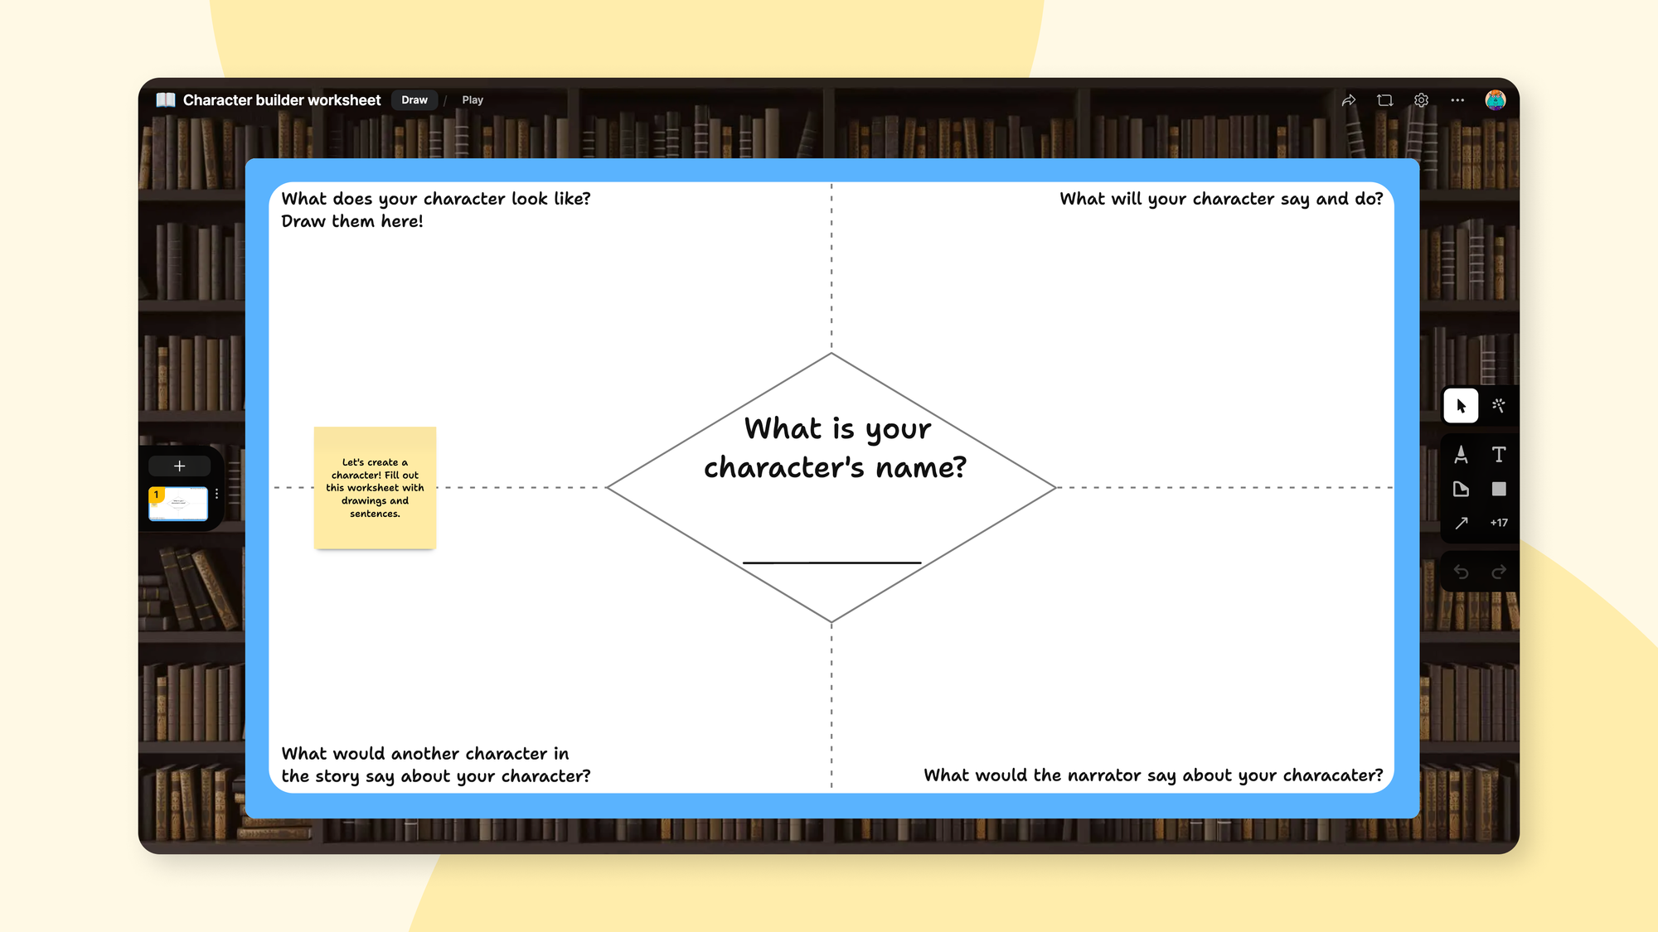1658x932 pixels.
Task: Switch to Draw mode tab
Action: pyautogui.click(x=414, y=99)
